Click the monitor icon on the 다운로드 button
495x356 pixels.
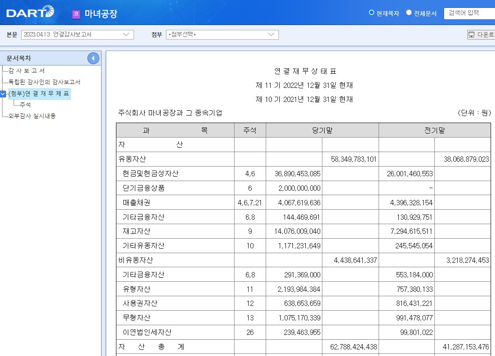(x=471, y=34)
